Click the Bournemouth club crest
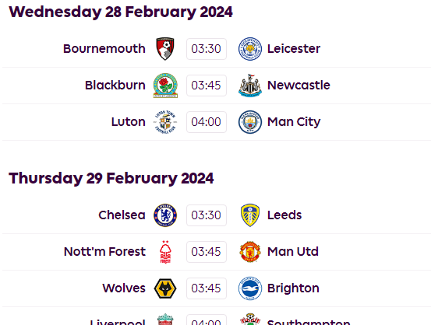The width and height of the screenshot is (431, 325). click(x=165, y=49)
